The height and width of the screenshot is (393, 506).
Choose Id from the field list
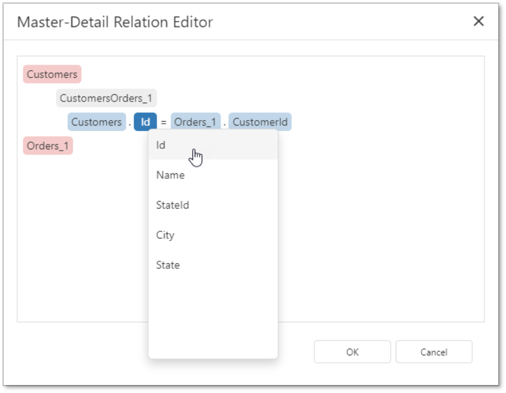(x=161, y=145)
